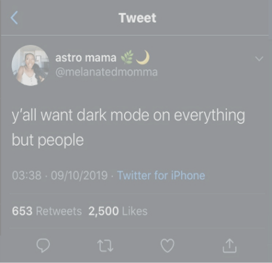Click the crescent moon emoji
This screenshot has width=272, height=263.
[x=143, y=57]
